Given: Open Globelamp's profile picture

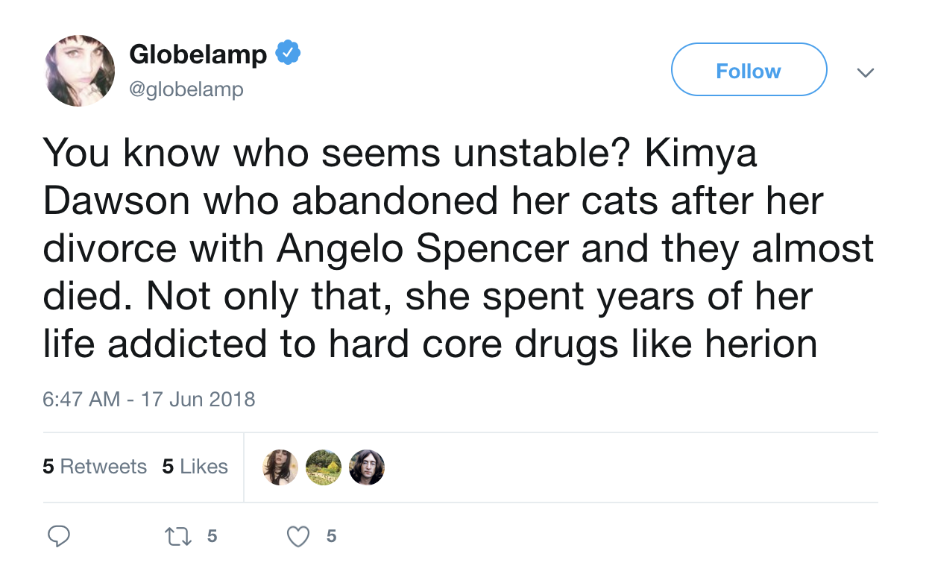Looking at the screenshot, I should pyautogui.click(x=80, y=71).
